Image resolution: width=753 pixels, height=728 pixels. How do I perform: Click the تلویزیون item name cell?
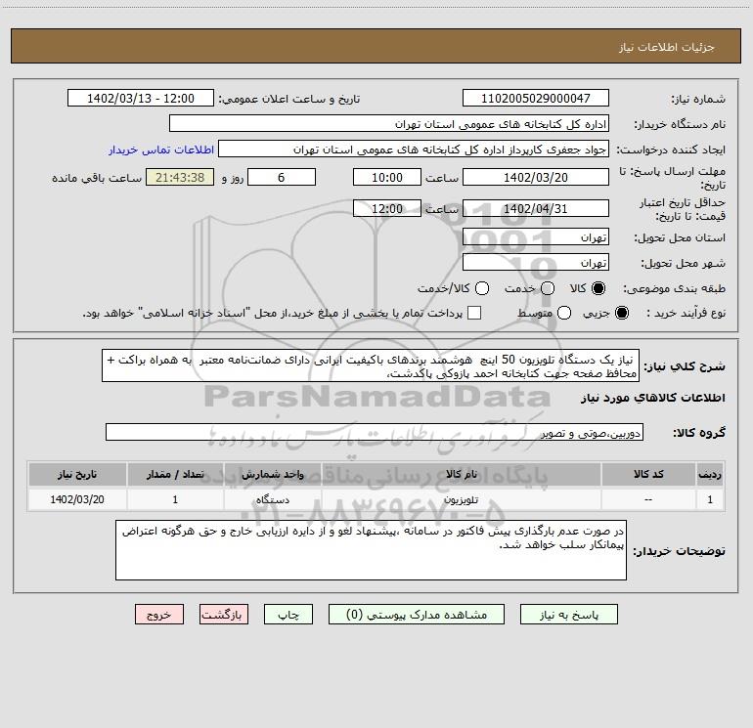pos(461,499)
